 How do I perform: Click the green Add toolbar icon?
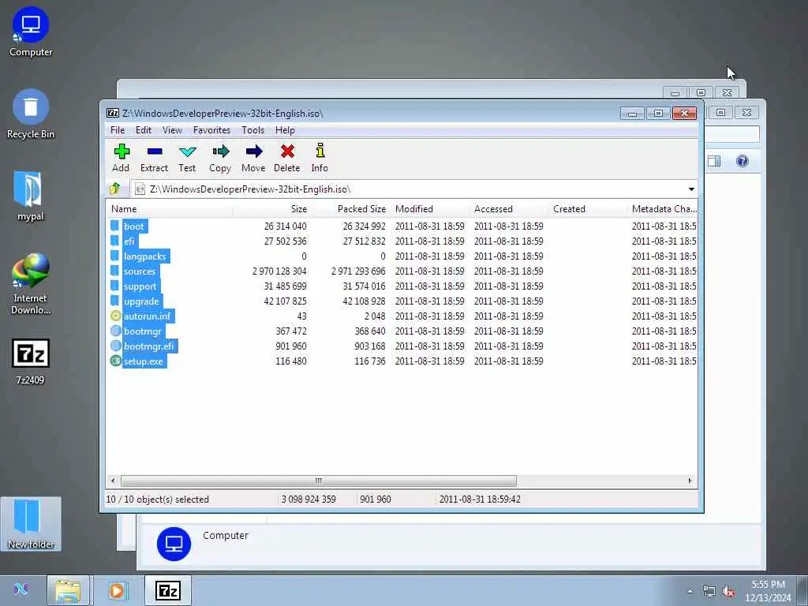(x=122, y=151)
